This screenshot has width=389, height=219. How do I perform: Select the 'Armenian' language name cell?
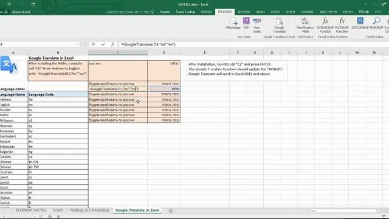(14, 131)
